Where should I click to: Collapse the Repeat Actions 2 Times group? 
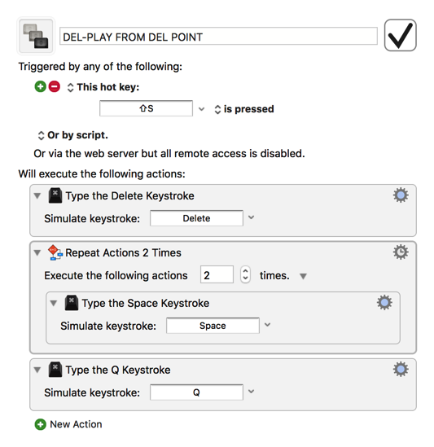tap(37, 252)
